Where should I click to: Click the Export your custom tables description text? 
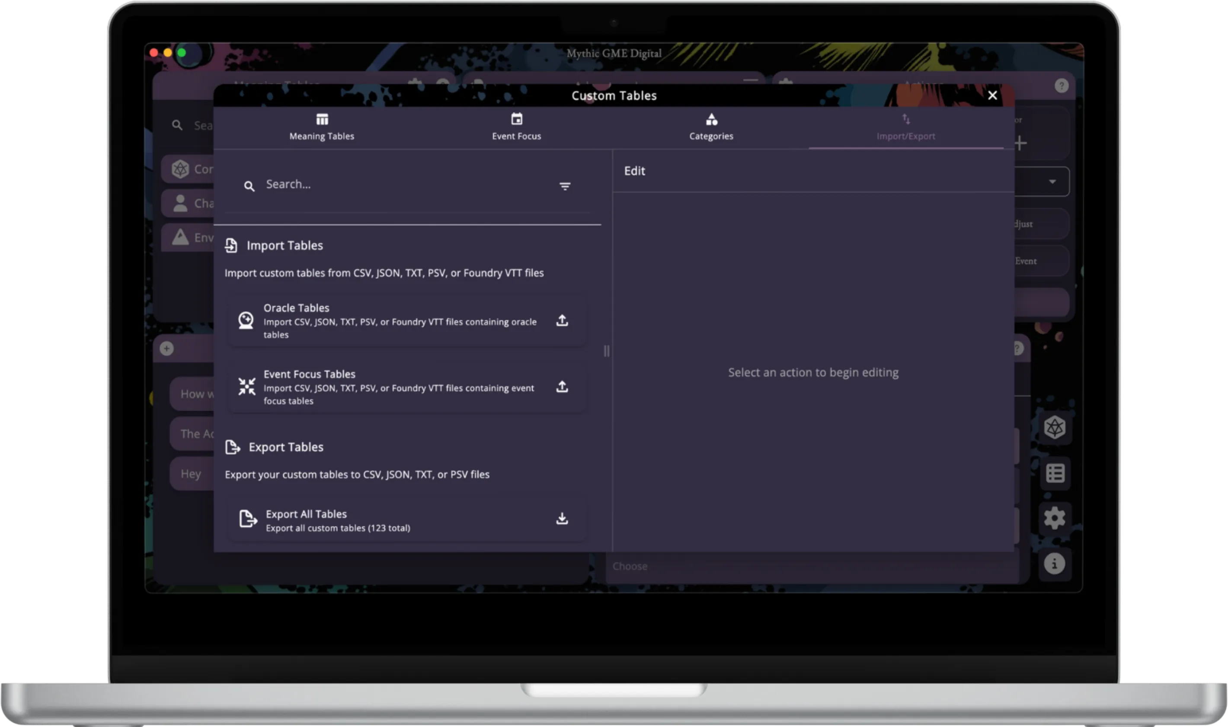[x=357, y=474]
